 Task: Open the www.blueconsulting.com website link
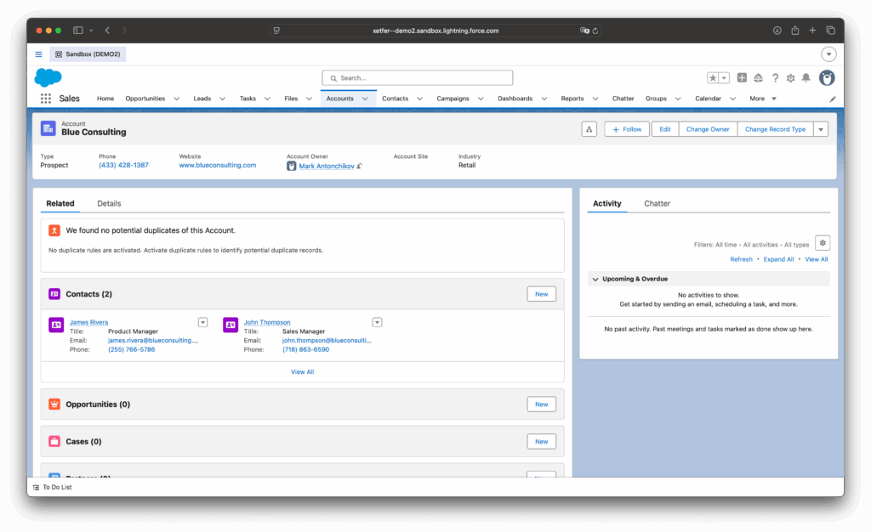click(x=217, y=166)
